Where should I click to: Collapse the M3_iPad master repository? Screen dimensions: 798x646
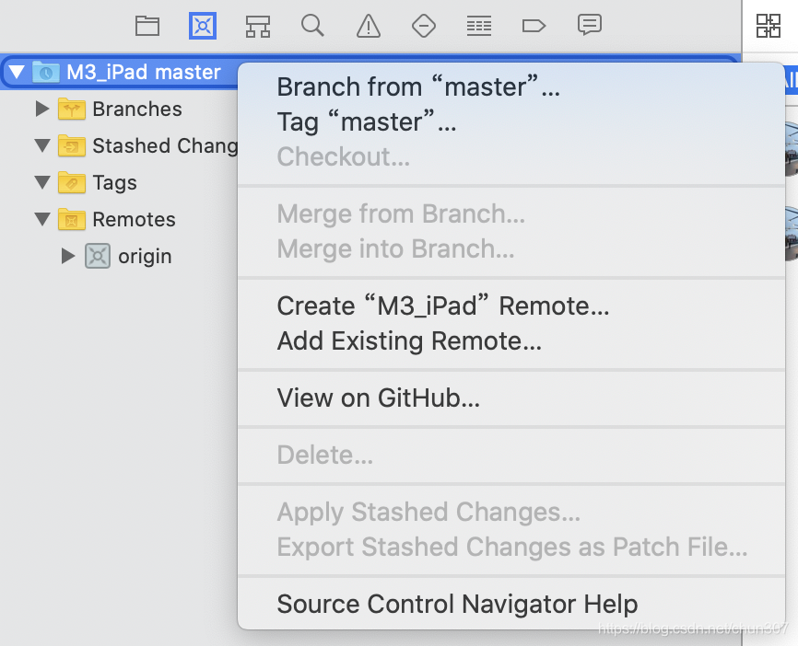click(17, 72)
